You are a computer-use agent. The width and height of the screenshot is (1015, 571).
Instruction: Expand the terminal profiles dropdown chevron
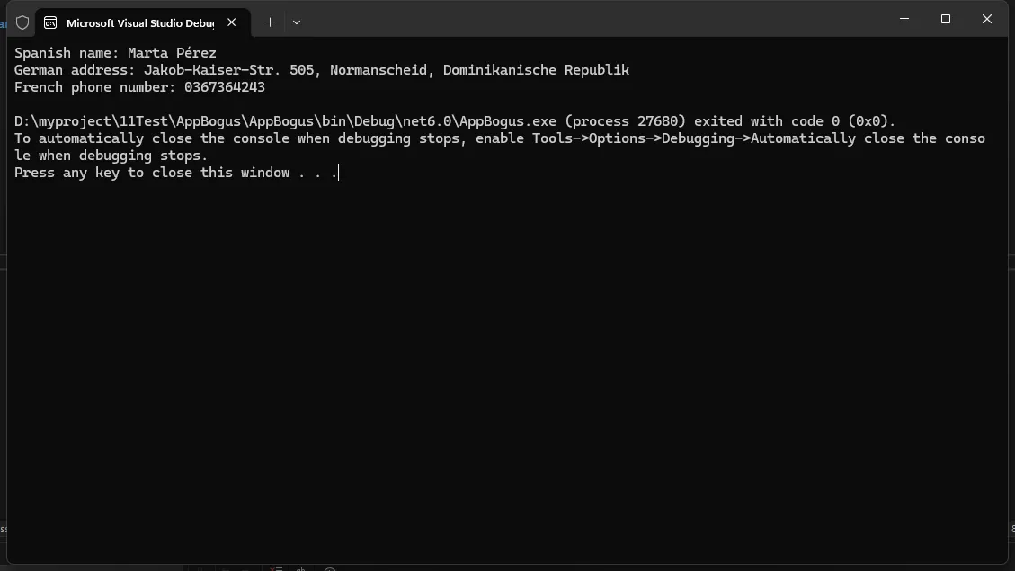point(297,22)
